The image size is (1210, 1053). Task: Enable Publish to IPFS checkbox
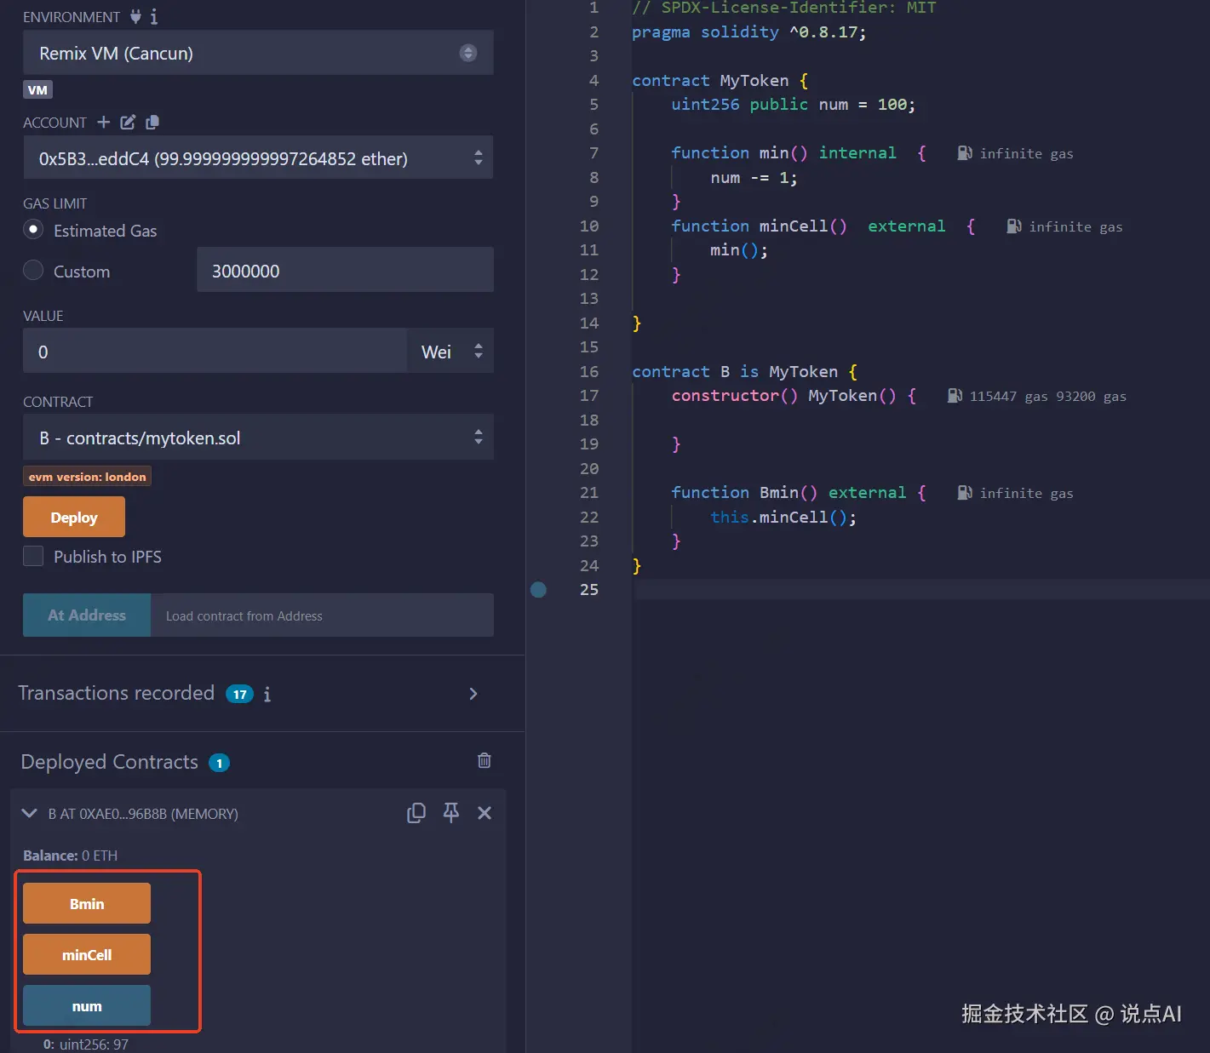pos(33,557)
